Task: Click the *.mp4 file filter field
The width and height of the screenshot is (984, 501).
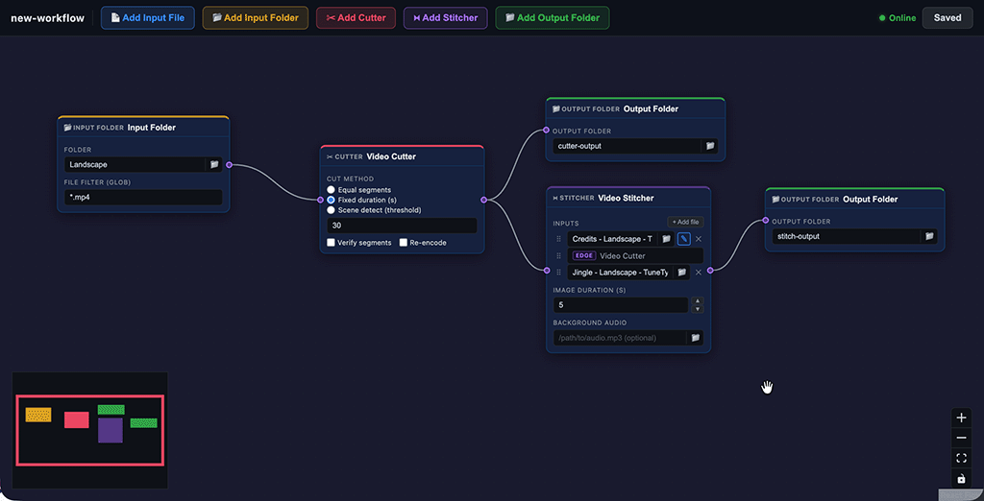Action: [143, 197]
